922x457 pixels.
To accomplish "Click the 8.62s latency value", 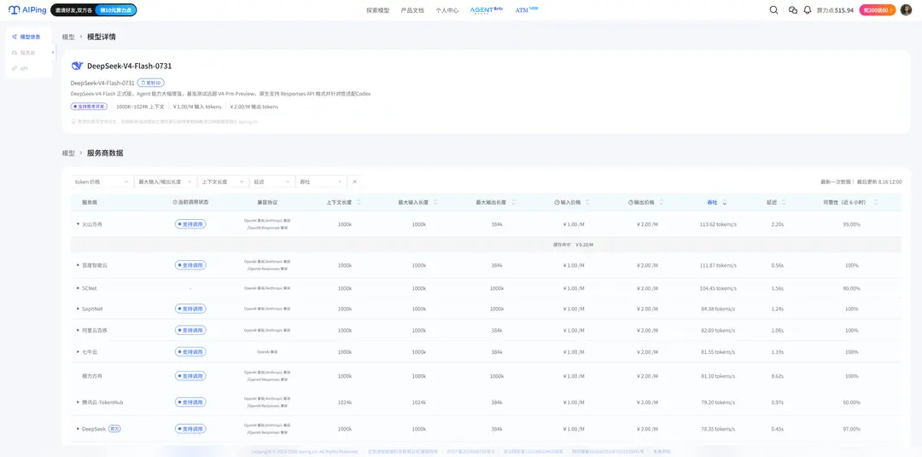I will click(x=777, y=375).
